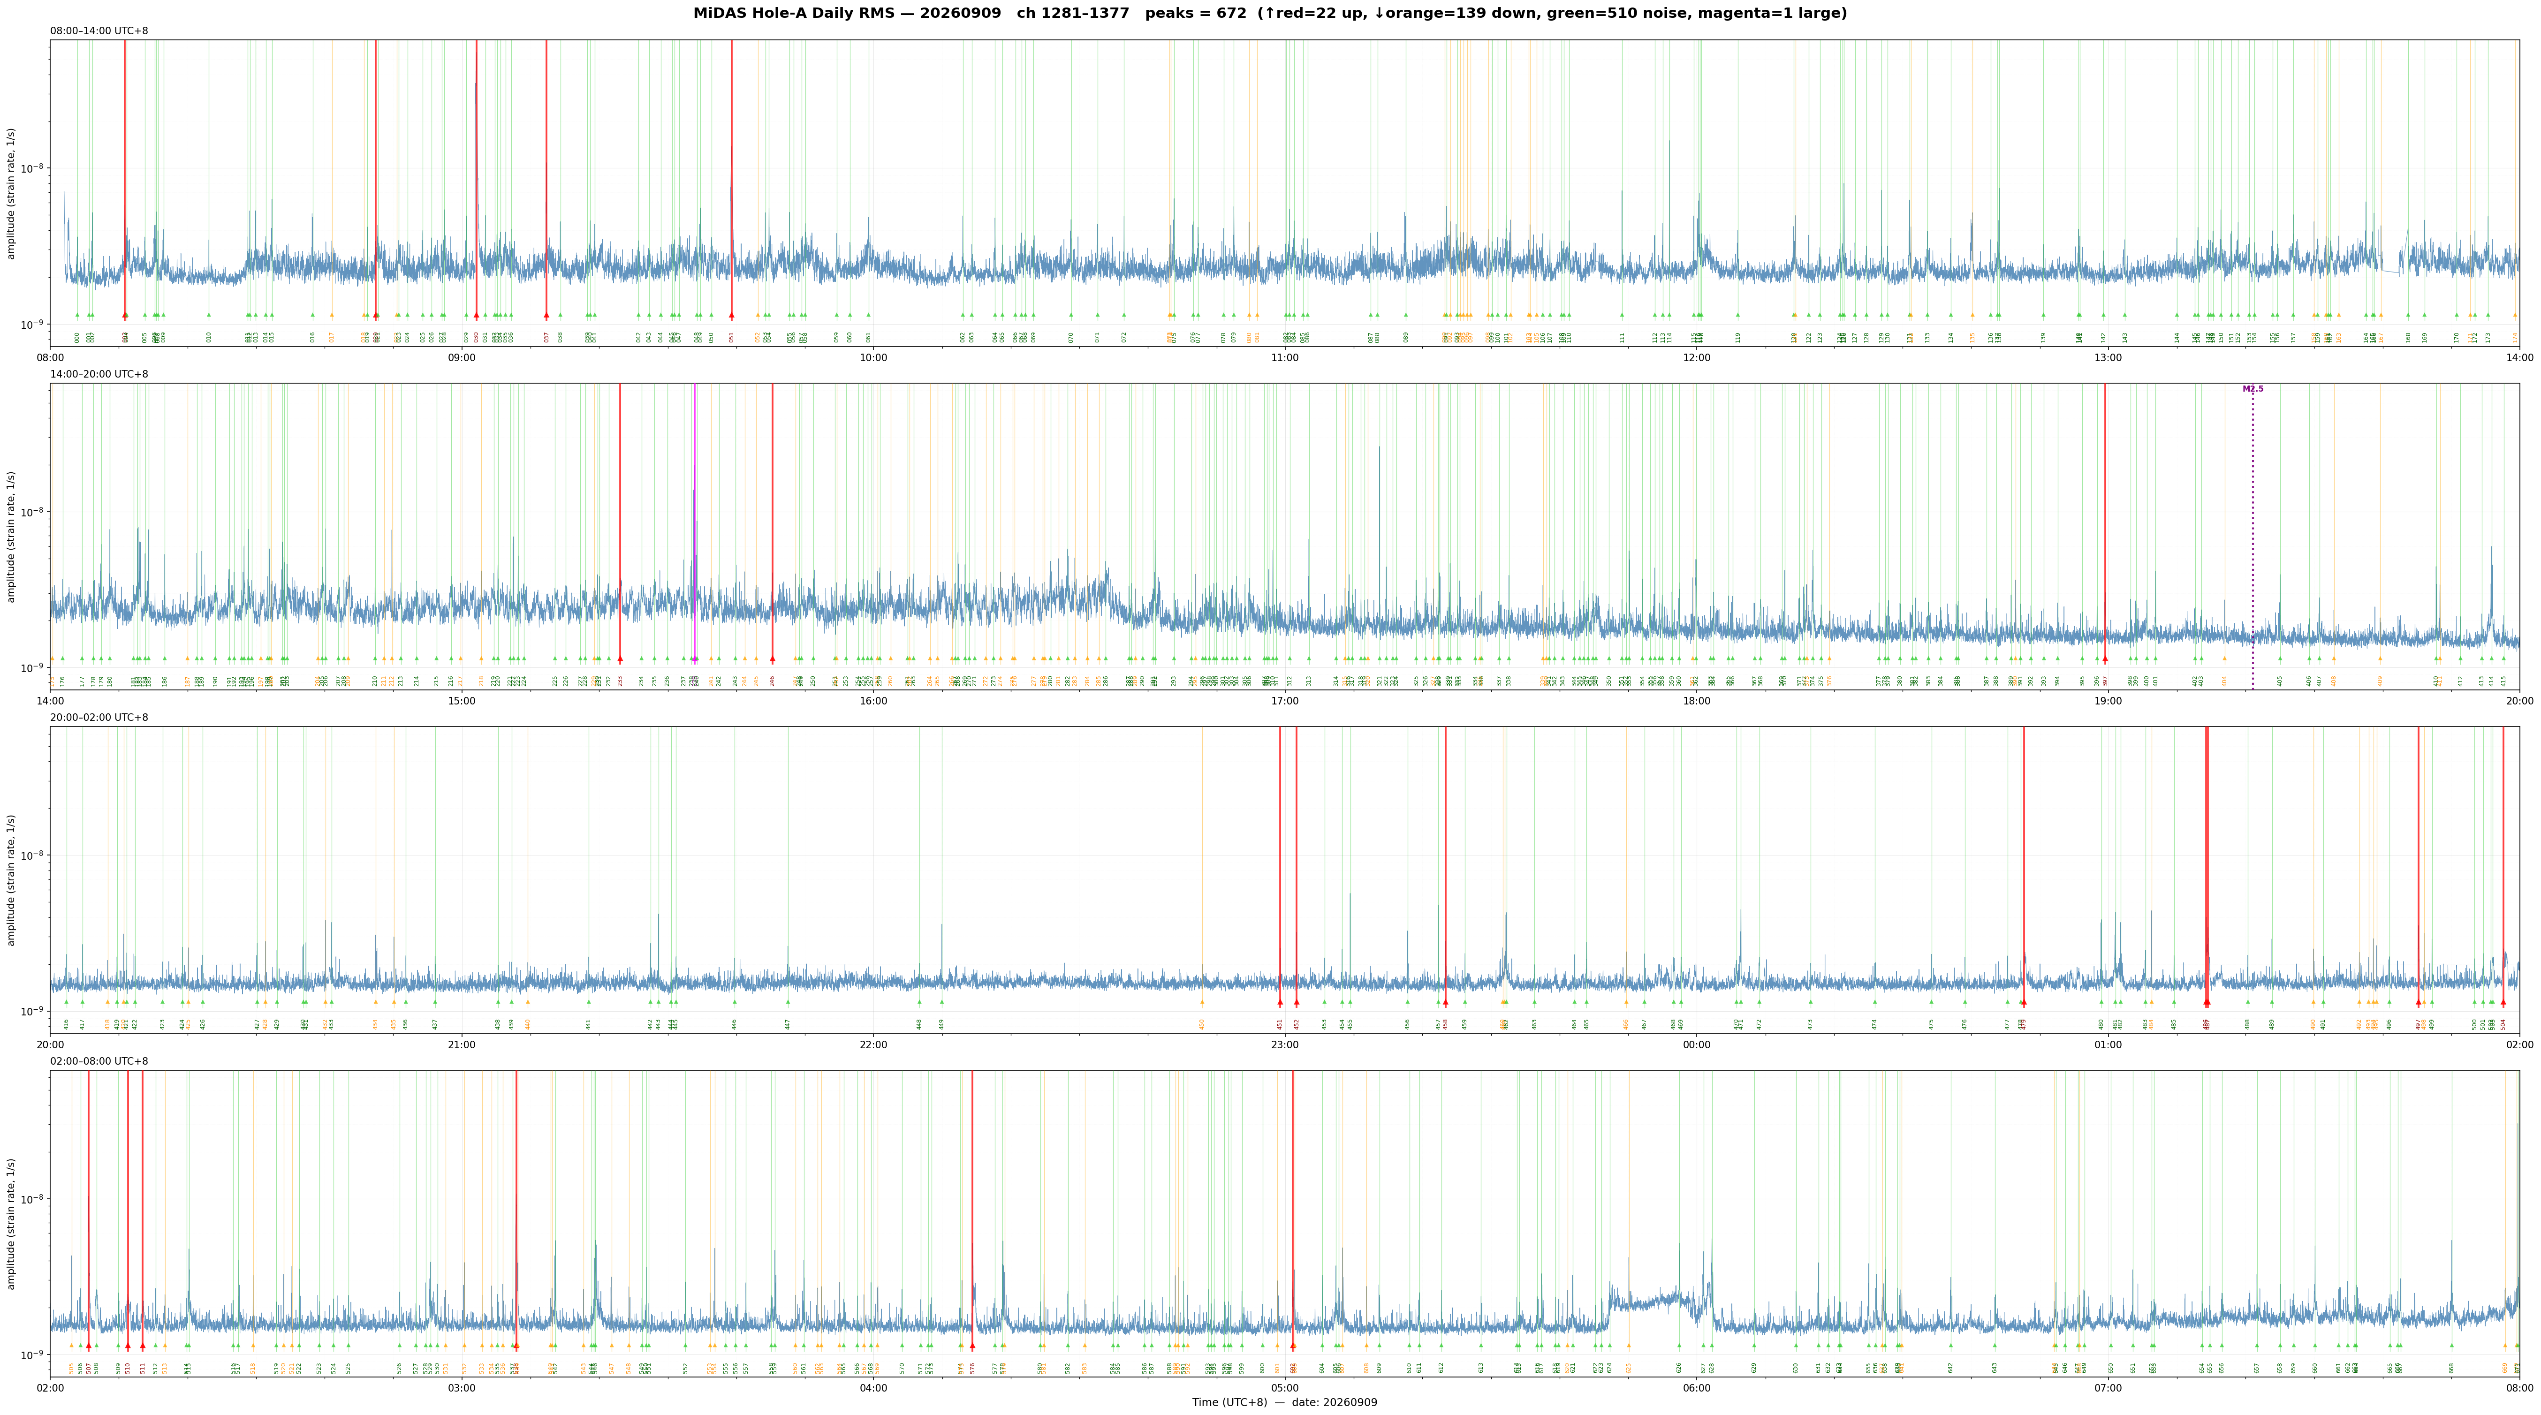The height and width of the screenshot is (1415, 2541).
Task: Click peak number label "293"
Action: [1174, 681]
